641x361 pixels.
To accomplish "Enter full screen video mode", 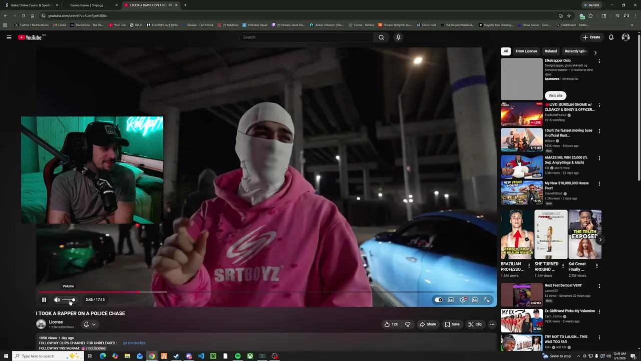I will [487, 300].
